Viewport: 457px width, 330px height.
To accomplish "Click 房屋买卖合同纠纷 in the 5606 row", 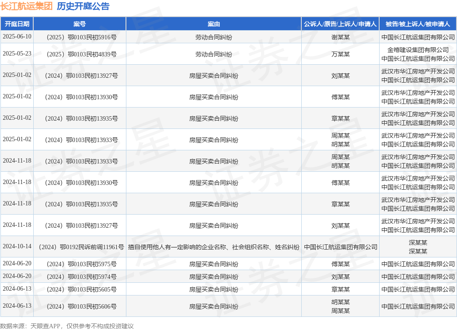I will [214, 306].
